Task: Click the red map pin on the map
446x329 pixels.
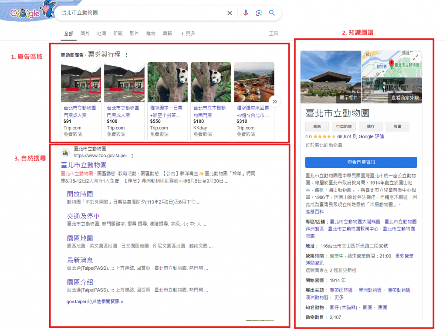Action: click(x=392, y=63)
